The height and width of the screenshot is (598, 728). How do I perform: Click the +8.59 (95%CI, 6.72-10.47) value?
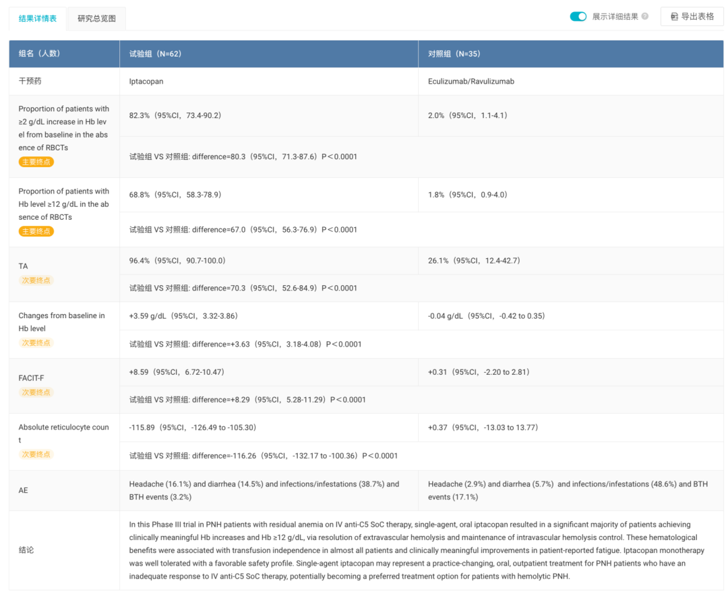(177, 372)
